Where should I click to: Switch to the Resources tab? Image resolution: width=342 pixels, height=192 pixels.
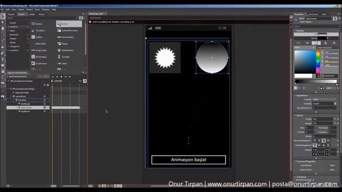314,14
